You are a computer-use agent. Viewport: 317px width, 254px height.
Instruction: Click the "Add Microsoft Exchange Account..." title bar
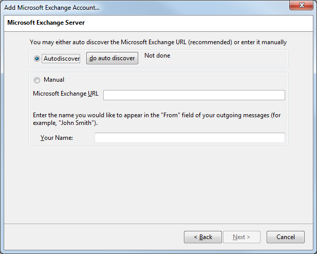[x=52, y=8]
